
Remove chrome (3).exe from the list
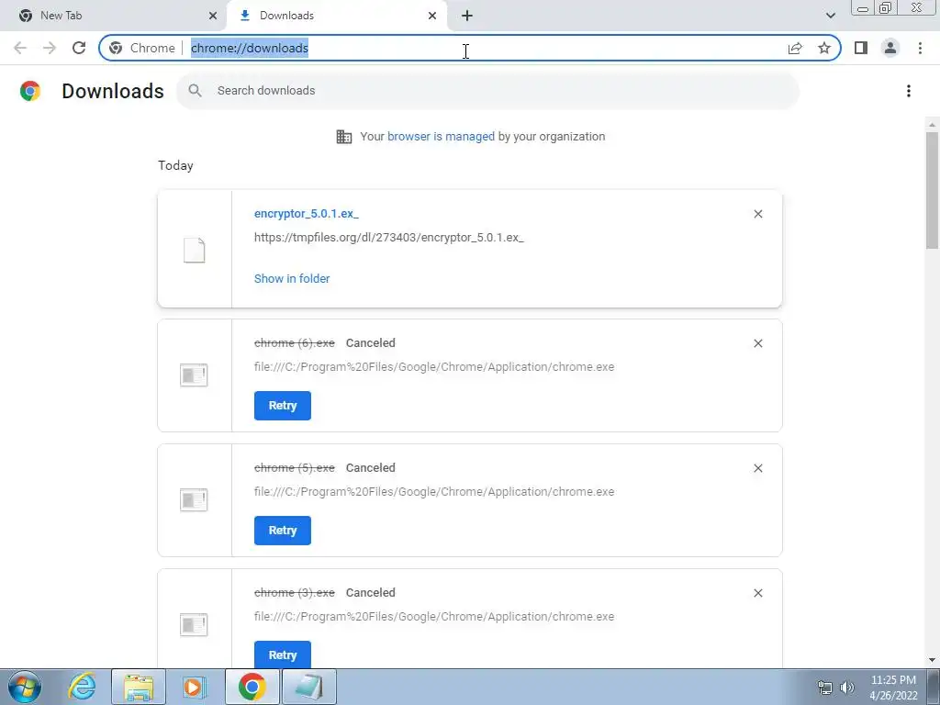[x=757, y=593]
